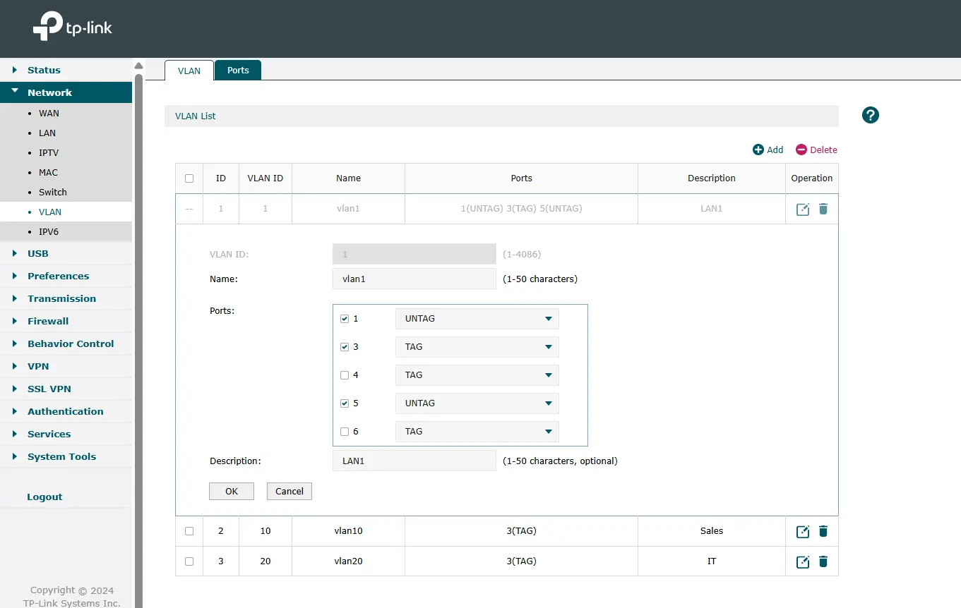
Task: Delete the vlan20 entry via trash icon
Action: coord(823,561)
